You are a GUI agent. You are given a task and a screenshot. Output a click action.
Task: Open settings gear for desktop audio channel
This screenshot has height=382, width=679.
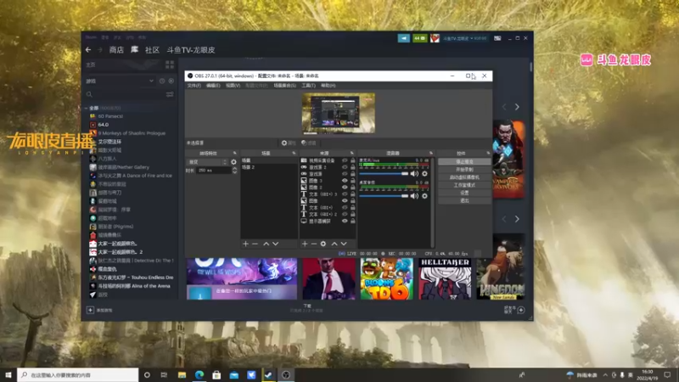(x=424, y=196)
